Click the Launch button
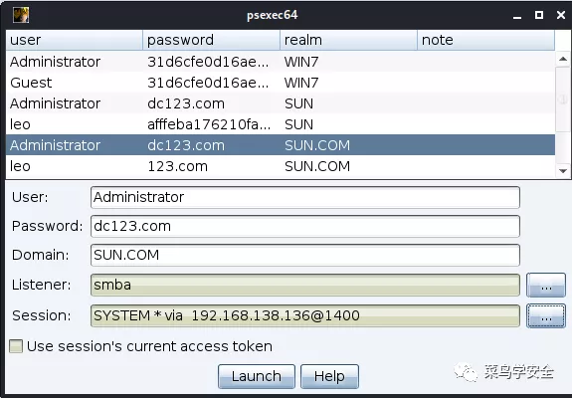Screen dimensions: 572x398 [x=257, y=376]
